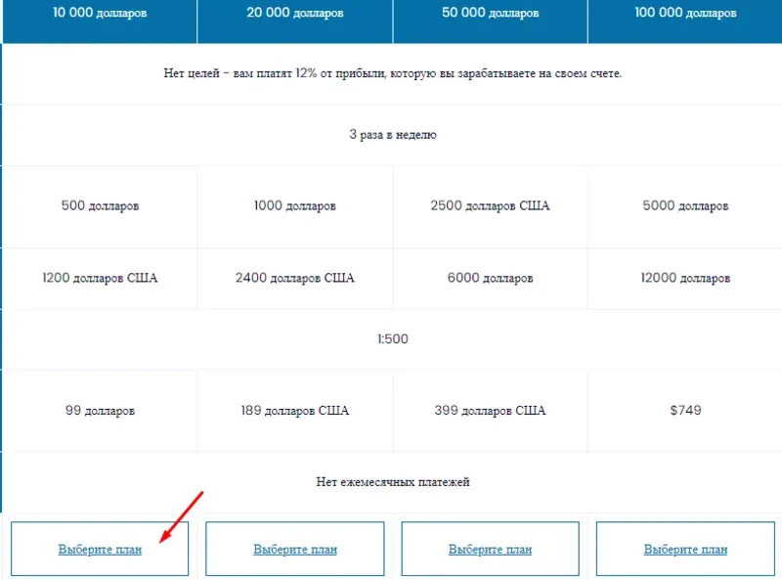Click the "$749" price cell

pyautogui.click(x=686, y=410)
